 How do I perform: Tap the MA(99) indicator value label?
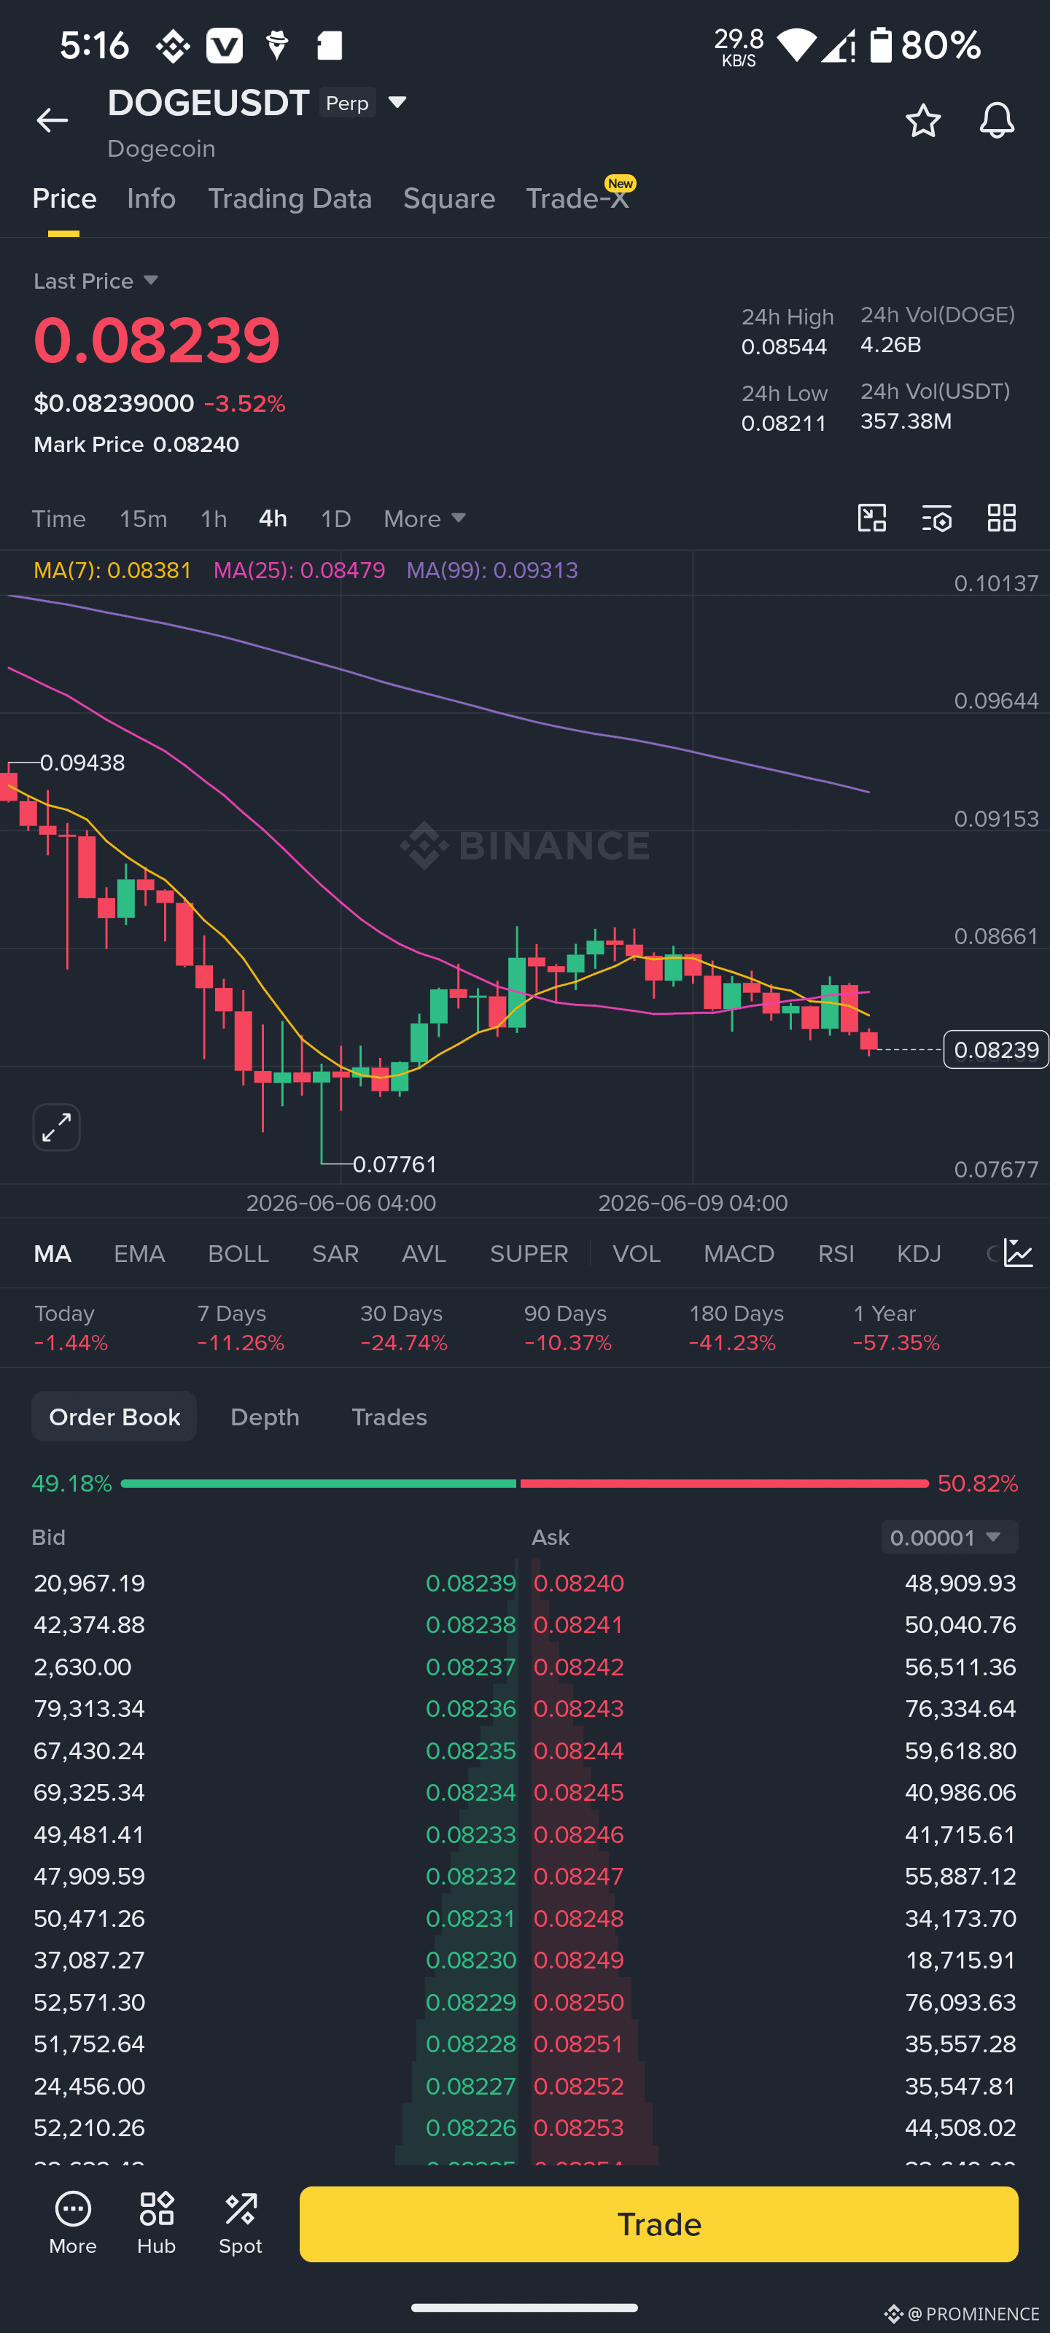pos(492,569)
